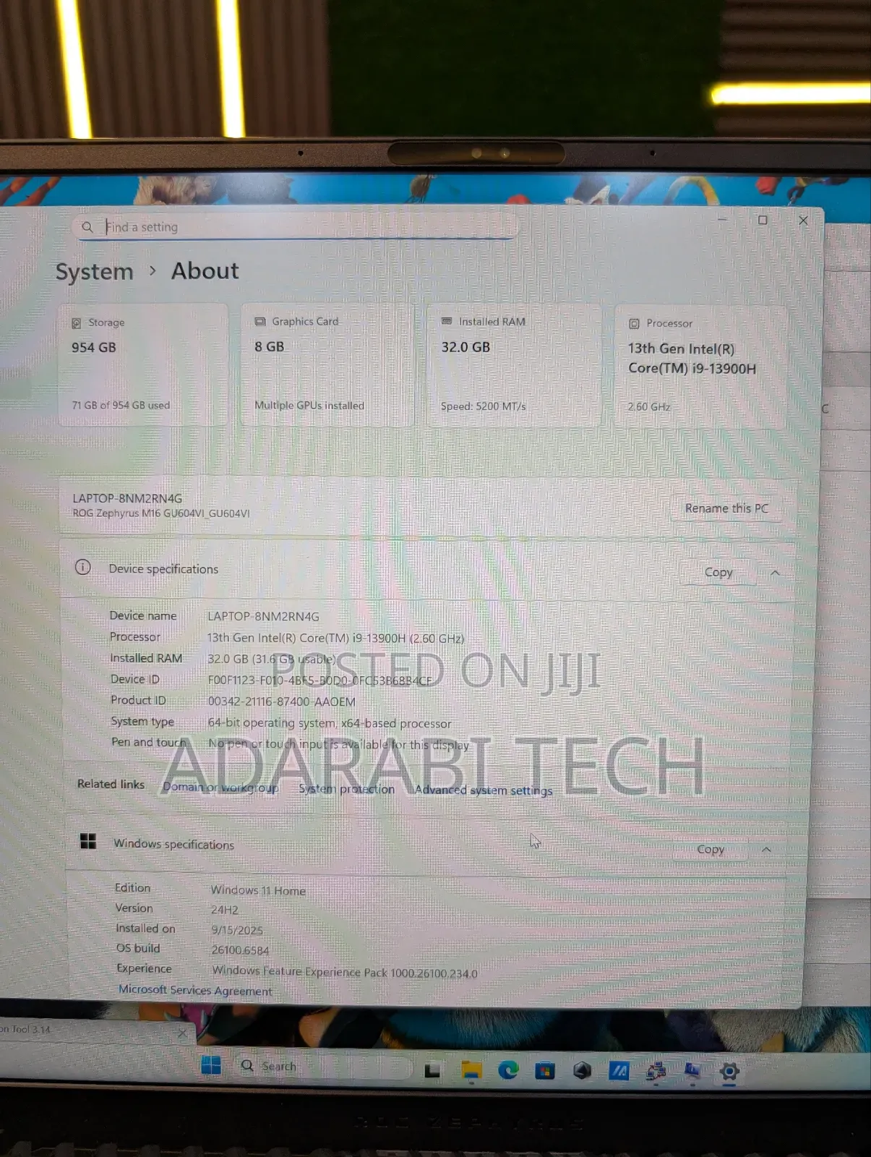Open Microsoft Edge from the taskbar
This screenshot has height=1157, width=871.
coord(508,1070)
